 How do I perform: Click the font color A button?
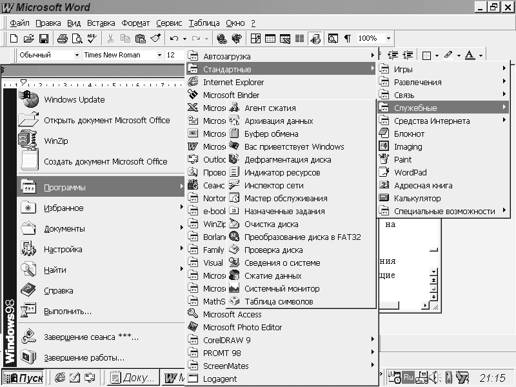pyautogui.click(x=470, y=55)
